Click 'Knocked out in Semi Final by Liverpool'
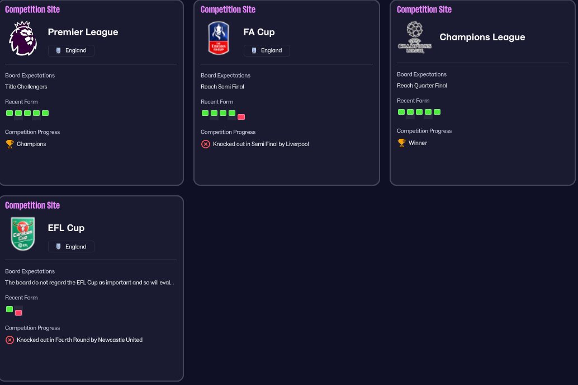This screenshot has height=385, width=578. point(261,144)
